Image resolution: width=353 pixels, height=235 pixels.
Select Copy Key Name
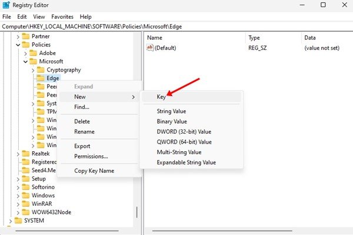(x=99, y=171)
